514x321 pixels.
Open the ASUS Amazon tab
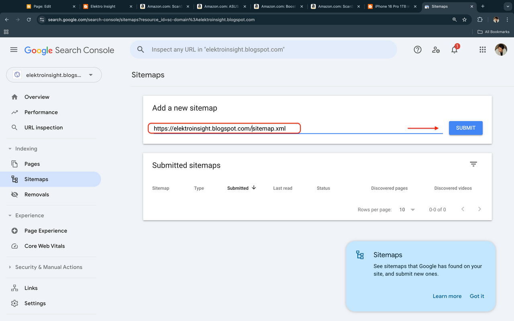point(222,6)
